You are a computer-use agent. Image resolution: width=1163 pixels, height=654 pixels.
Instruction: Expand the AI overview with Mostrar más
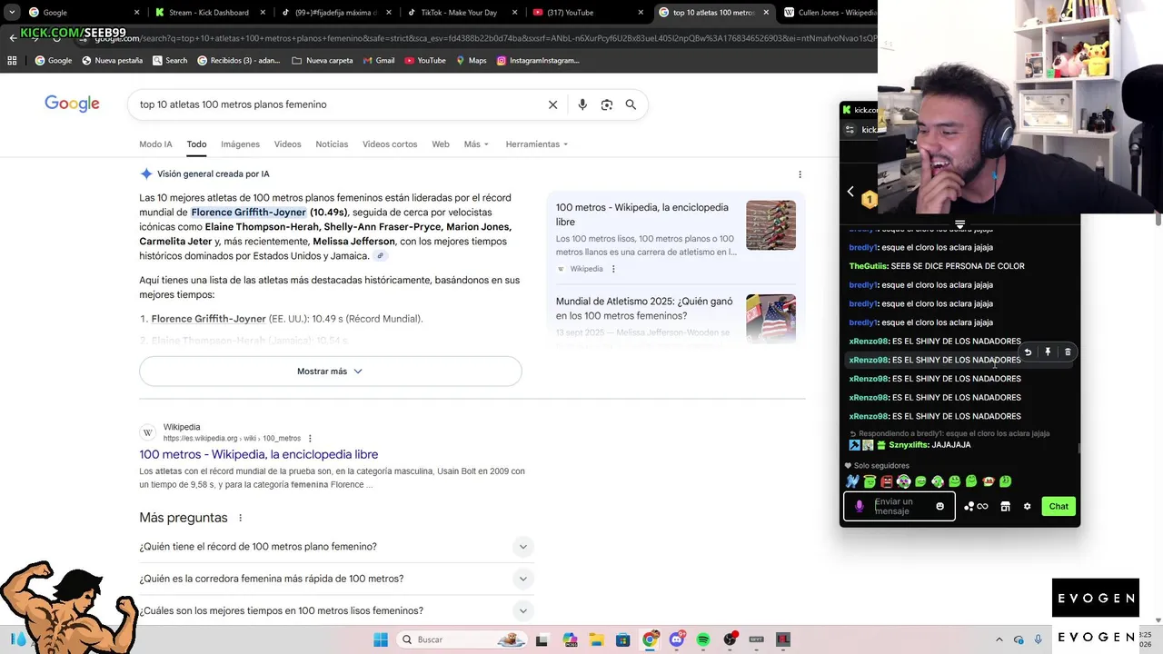click(x=330, y=372)
